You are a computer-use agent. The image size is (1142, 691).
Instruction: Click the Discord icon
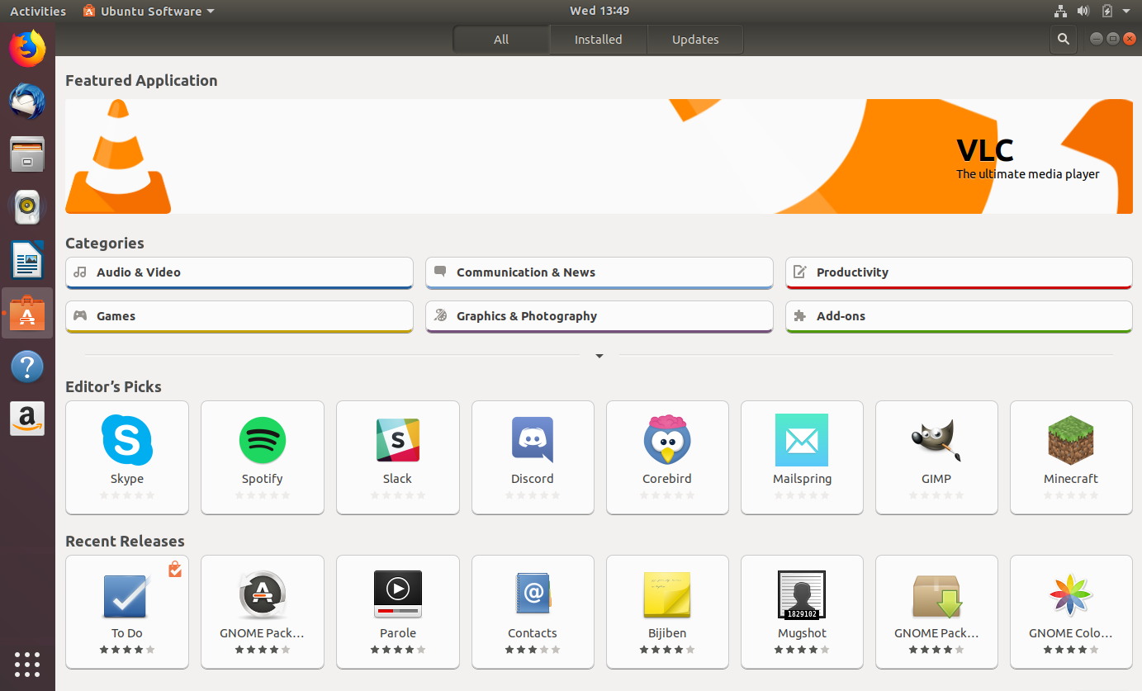click(532, 440)
